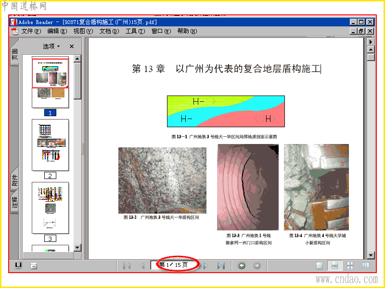This screenshot has height=288, width=385.
Task: Open the 选项 dropdown in pages panel
Action: click(x=51, y=46)
